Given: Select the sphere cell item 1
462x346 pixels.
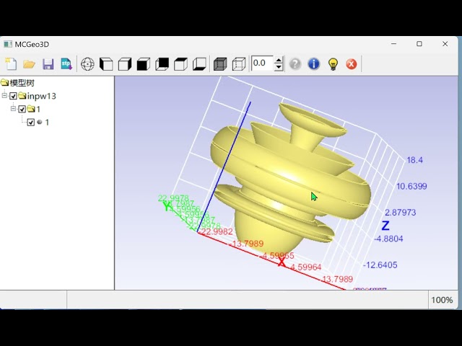Looking at the screenshot, I should (47, 122).
